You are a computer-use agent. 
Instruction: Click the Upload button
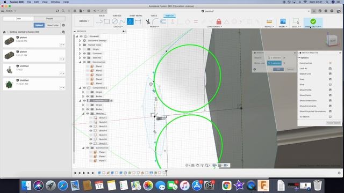39,25
